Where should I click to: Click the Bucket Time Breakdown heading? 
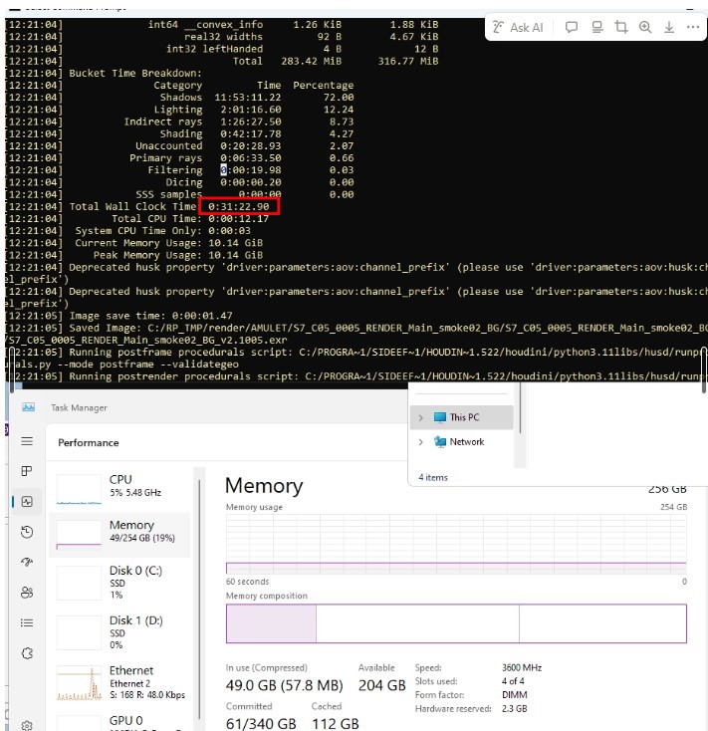pyautogui.click(x=135, y=73)
